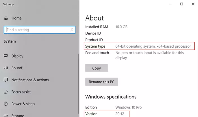This screenshot has height=117, width=198.
Task: Click the No pen or touch text
Action: [150, 55]
